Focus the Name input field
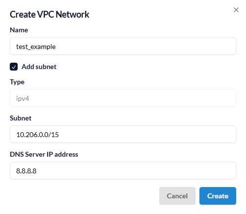 click(x=123, y=46)
